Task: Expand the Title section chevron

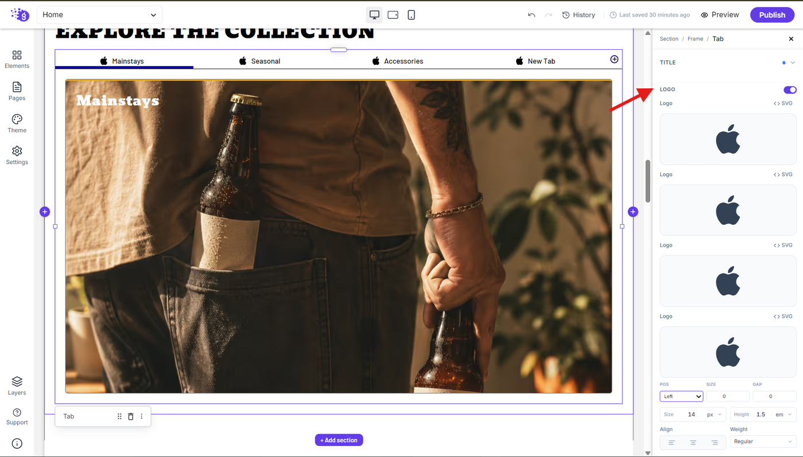Action: [793, 63]
